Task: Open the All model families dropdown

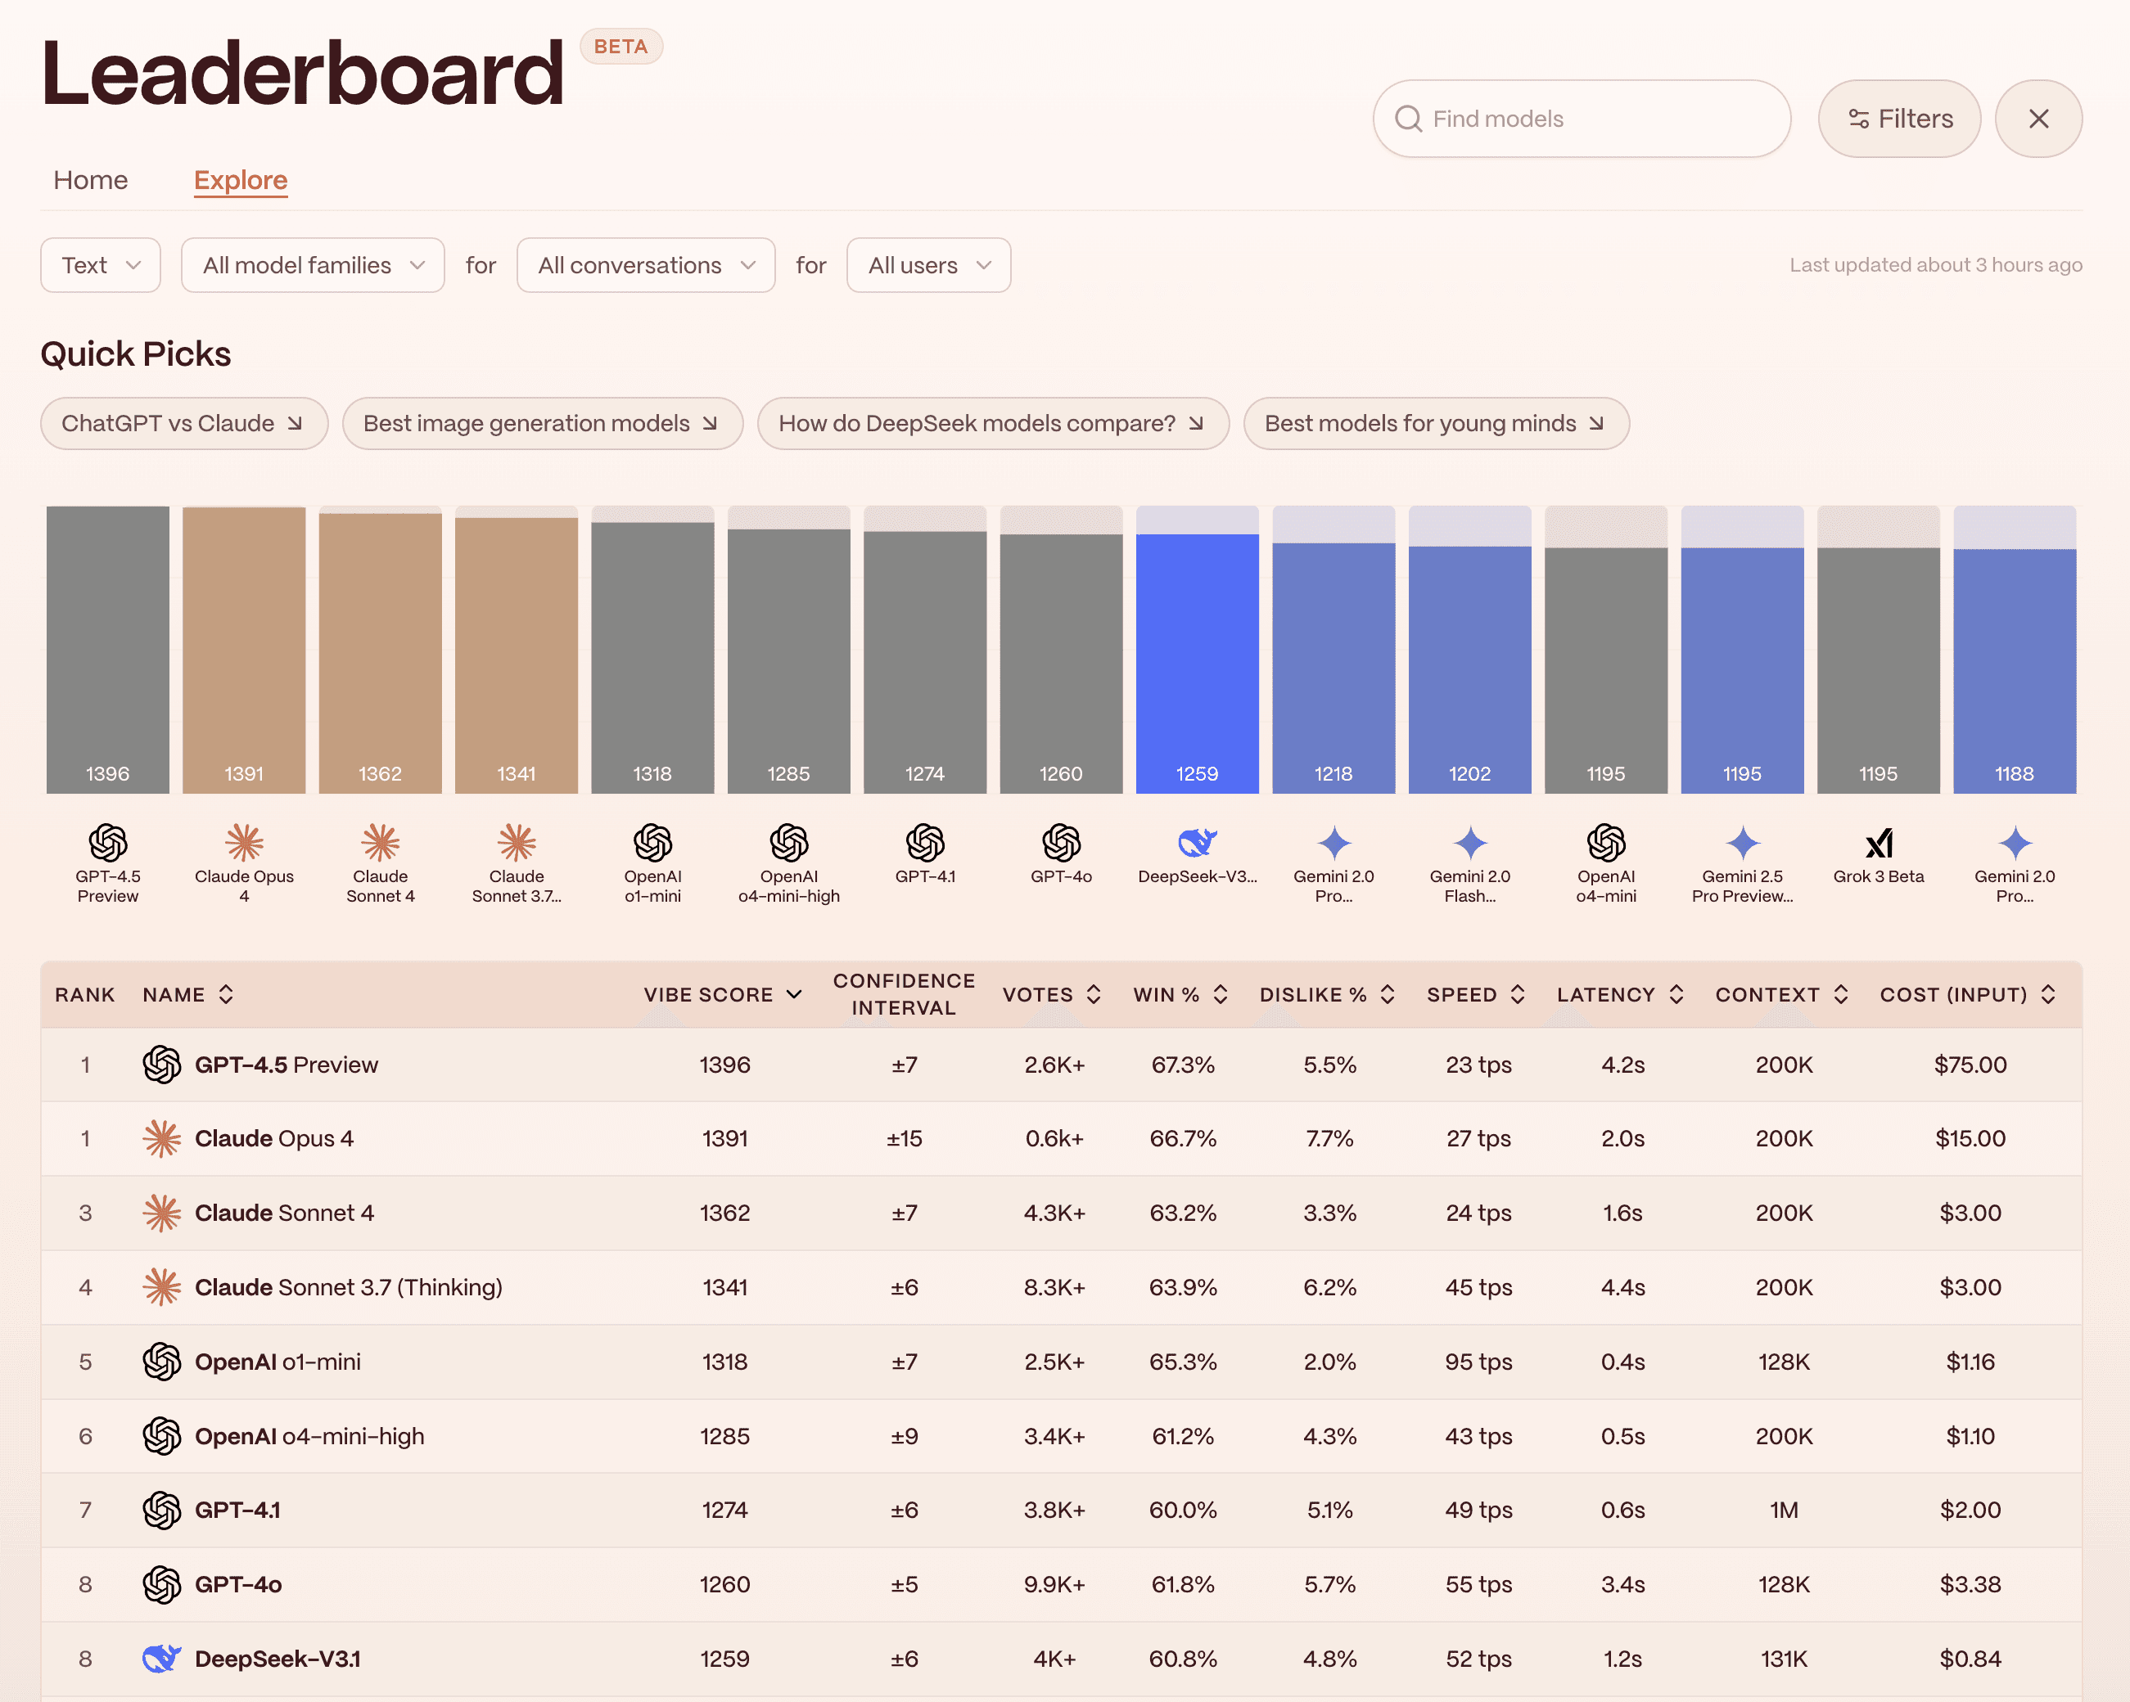Action: pos(312,265)
